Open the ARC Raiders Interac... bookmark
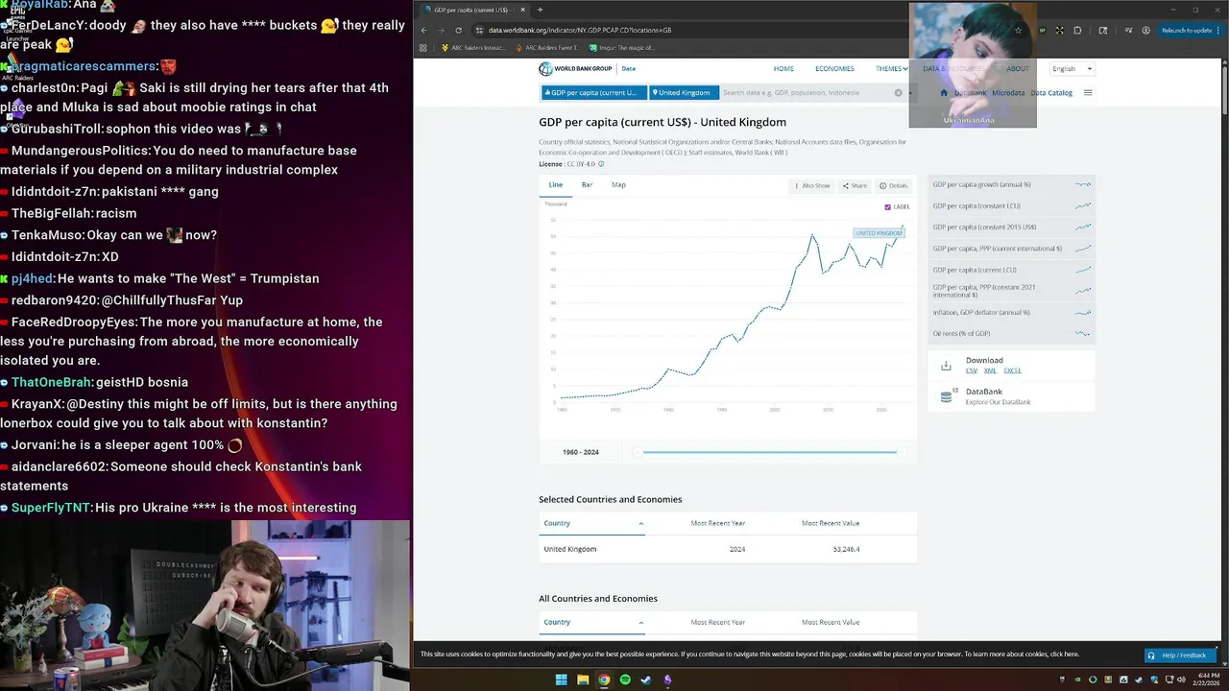Screen dimensions: 1229x691 [x=473, y=47]
